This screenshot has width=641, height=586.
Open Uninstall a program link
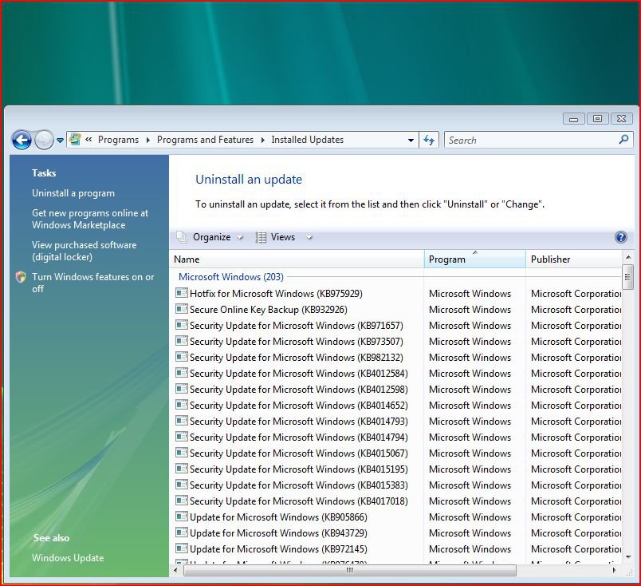(73, 193)
